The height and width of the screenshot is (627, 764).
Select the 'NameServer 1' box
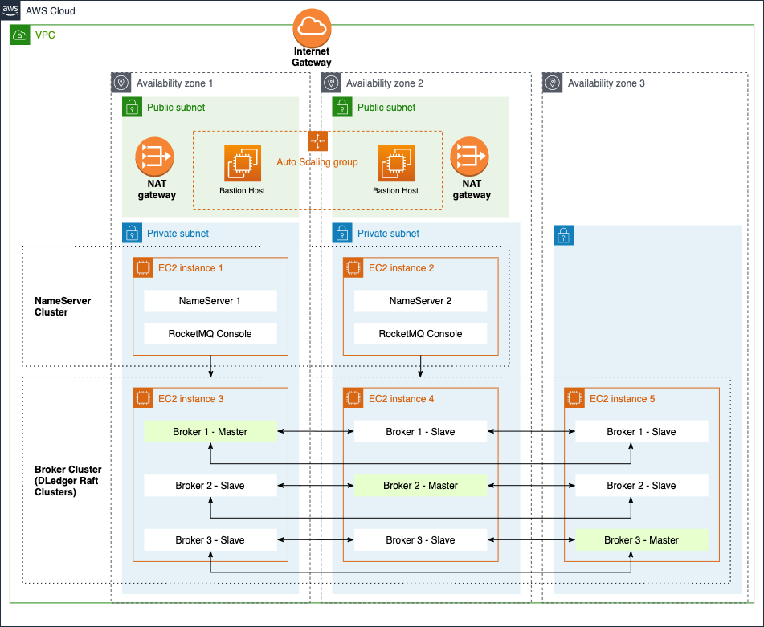210,301
